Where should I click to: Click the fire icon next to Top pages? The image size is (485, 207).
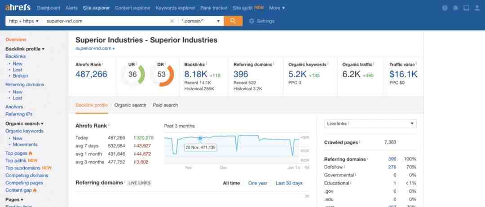click(31, 153)
